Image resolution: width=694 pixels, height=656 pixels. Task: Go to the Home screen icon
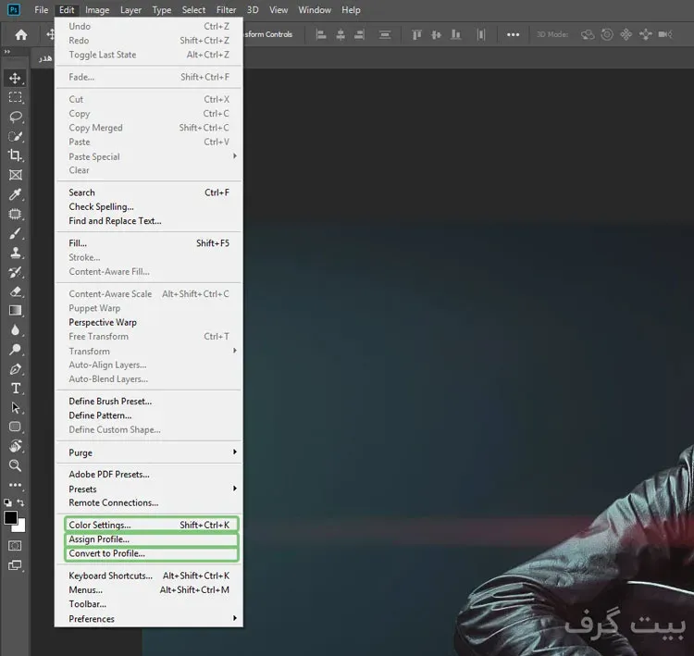(20, 34)
